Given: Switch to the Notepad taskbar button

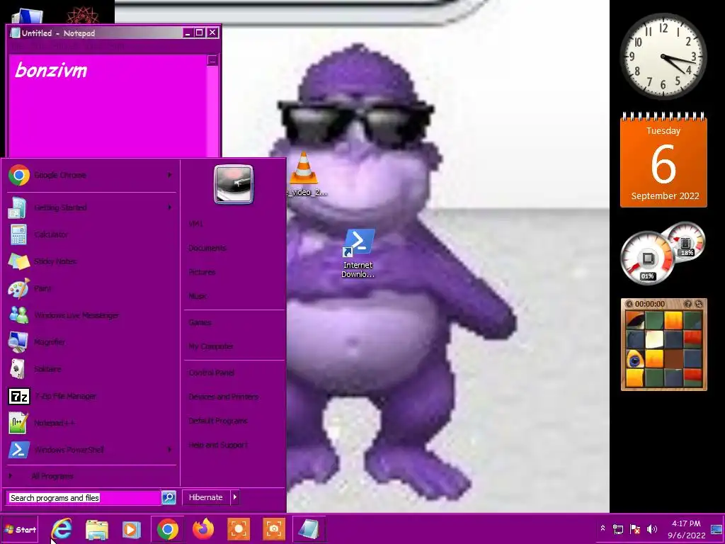Looking at the screenshot, I should tap(309, 529).
